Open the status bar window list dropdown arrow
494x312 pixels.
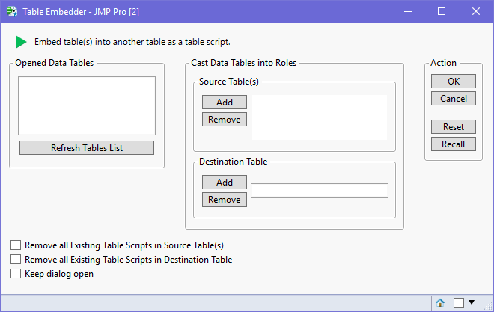(x=472, y=302)
